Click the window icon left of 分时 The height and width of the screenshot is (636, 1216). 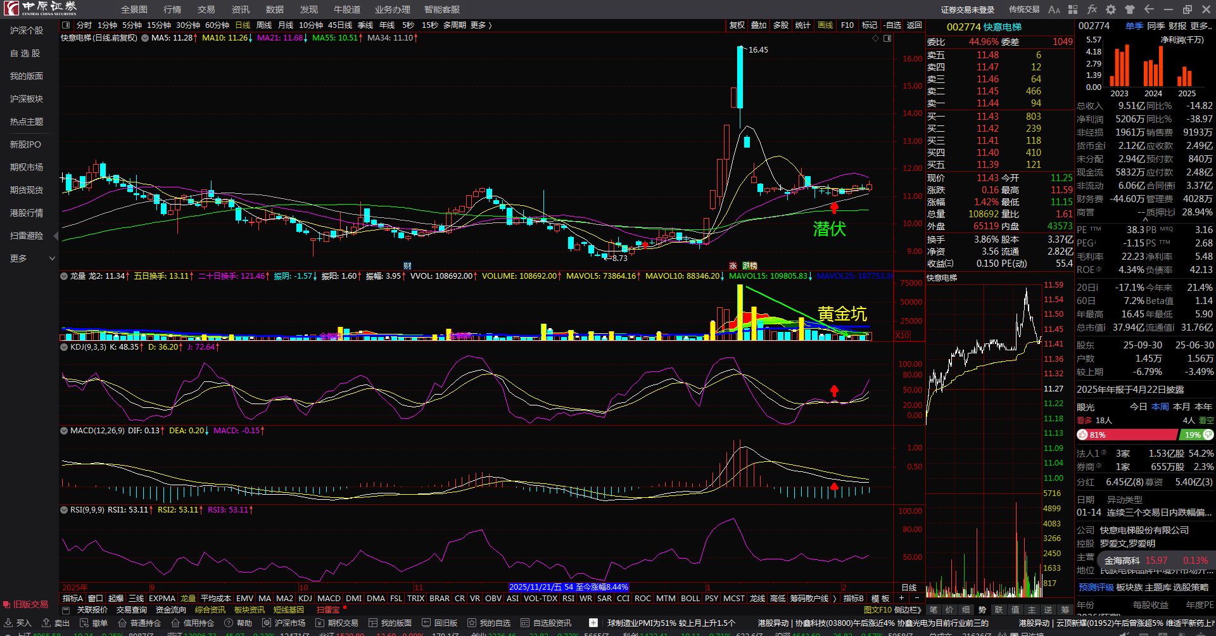coord(65,25)
